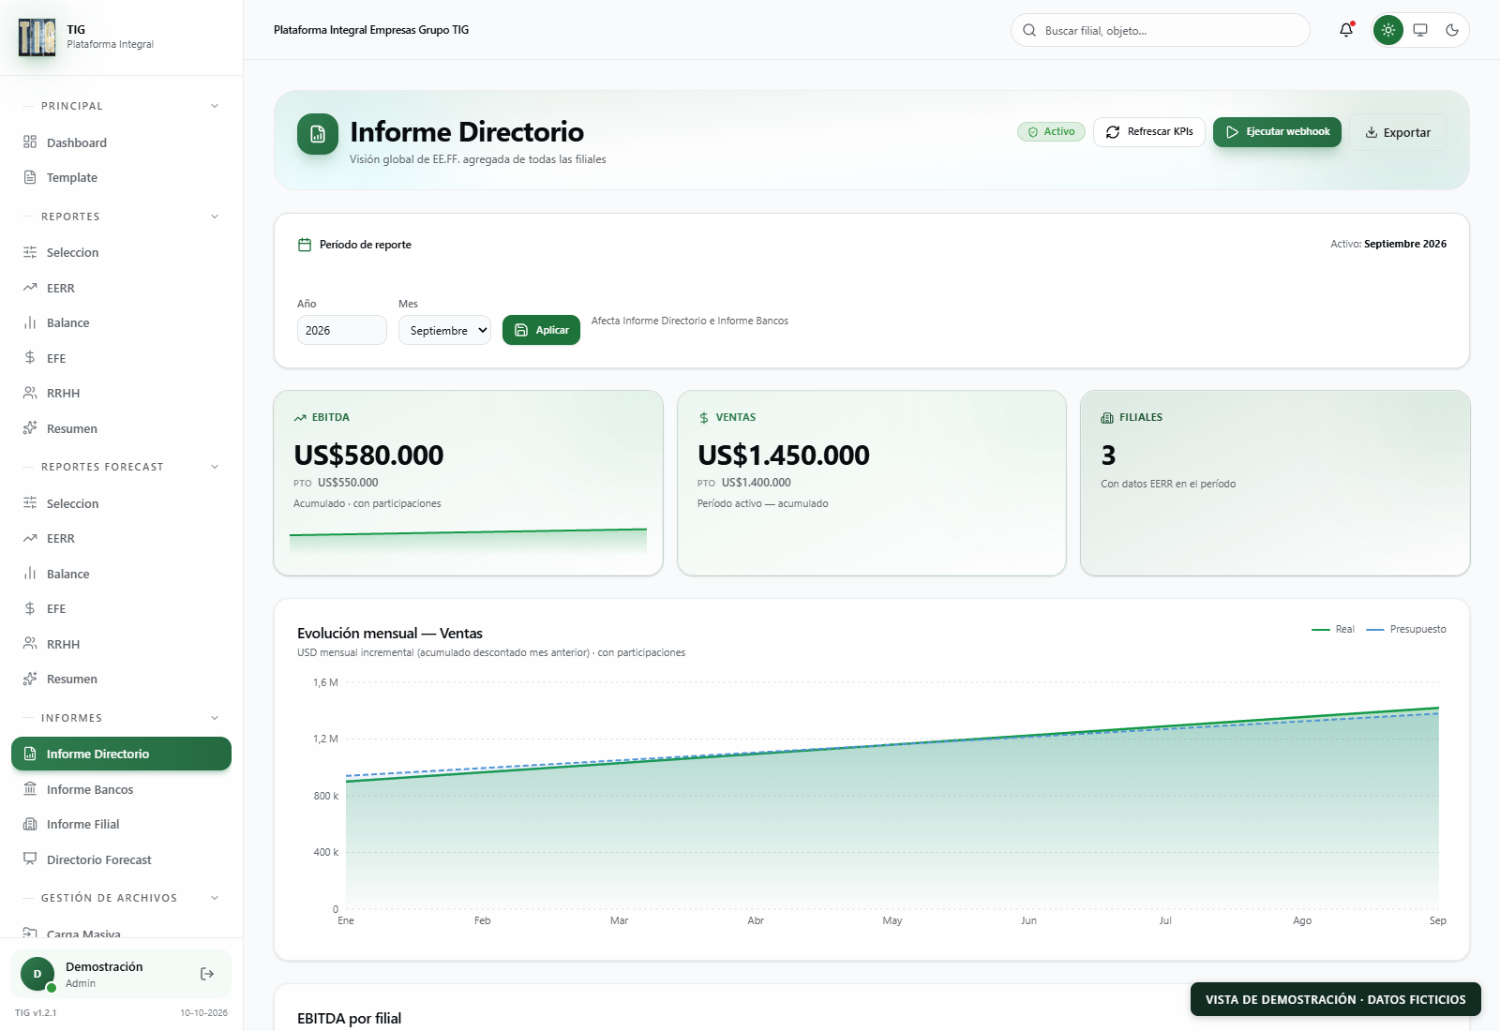Open EERR under Reportes
The image size is (1500, 1031).
click(x=121, y=288)
